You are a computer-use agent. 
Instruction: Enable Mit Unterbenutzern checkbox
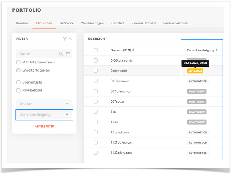18,62
